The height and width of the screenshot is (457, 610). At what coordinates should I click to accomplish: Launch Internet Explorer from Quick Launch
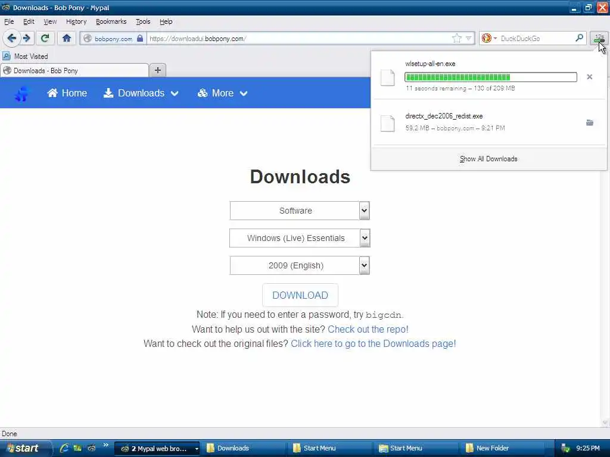[64, 448]
